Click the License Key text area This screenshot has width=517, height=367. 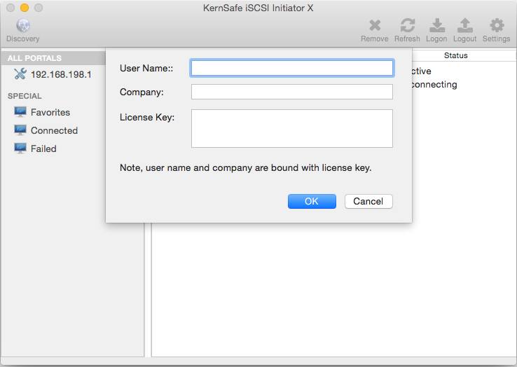click(292, 129)
